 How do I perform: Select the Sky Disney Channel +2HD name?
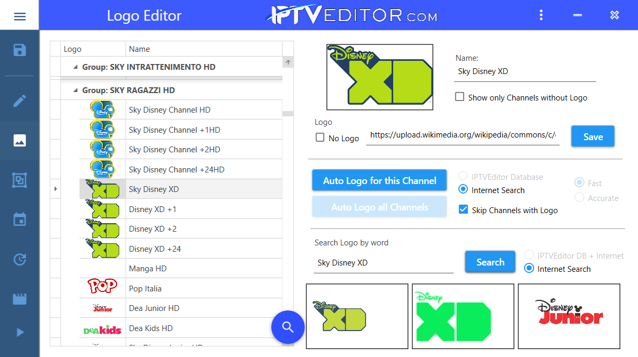click(x=174, y=150)
